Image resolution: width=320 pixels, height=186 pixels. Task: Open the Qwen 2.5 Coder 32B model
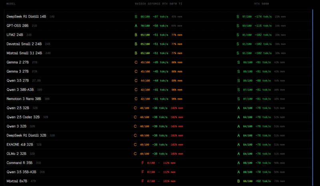click(x=23, y=117)
